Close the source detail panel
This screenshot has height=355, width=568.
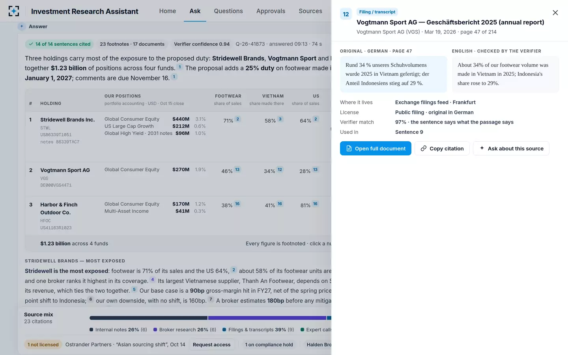(x=555, y=13)
